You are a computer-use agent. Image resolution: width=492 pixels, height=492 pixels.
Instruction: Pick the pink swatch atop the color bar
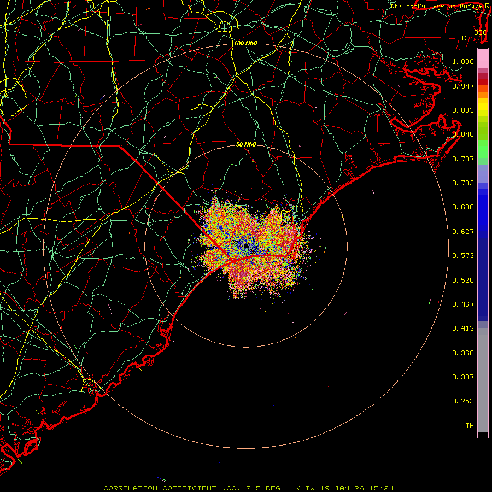point(483,58)
